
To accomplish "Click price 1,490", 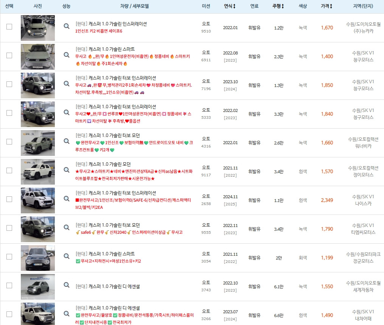I will (327, 315).
